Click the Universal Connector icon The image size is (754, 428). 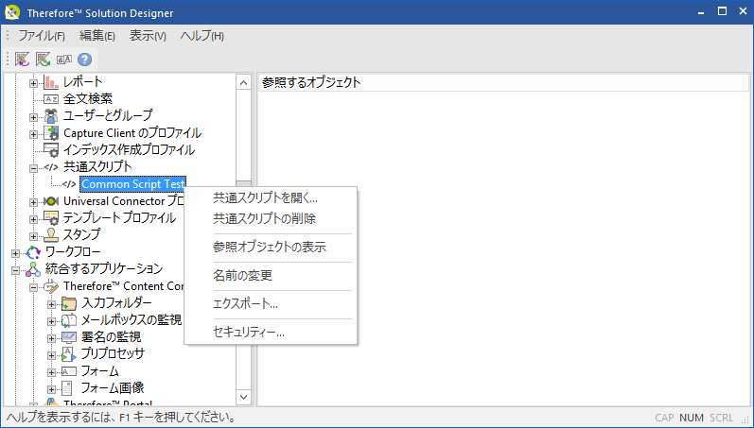tap(51, 201)
